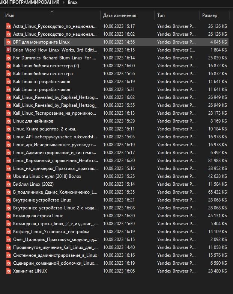Select file name Brian_Ward_How_Linux_Works,_3rd_Editi...
The width and height of the screenshot is (233, 294).
click(55, 50)
